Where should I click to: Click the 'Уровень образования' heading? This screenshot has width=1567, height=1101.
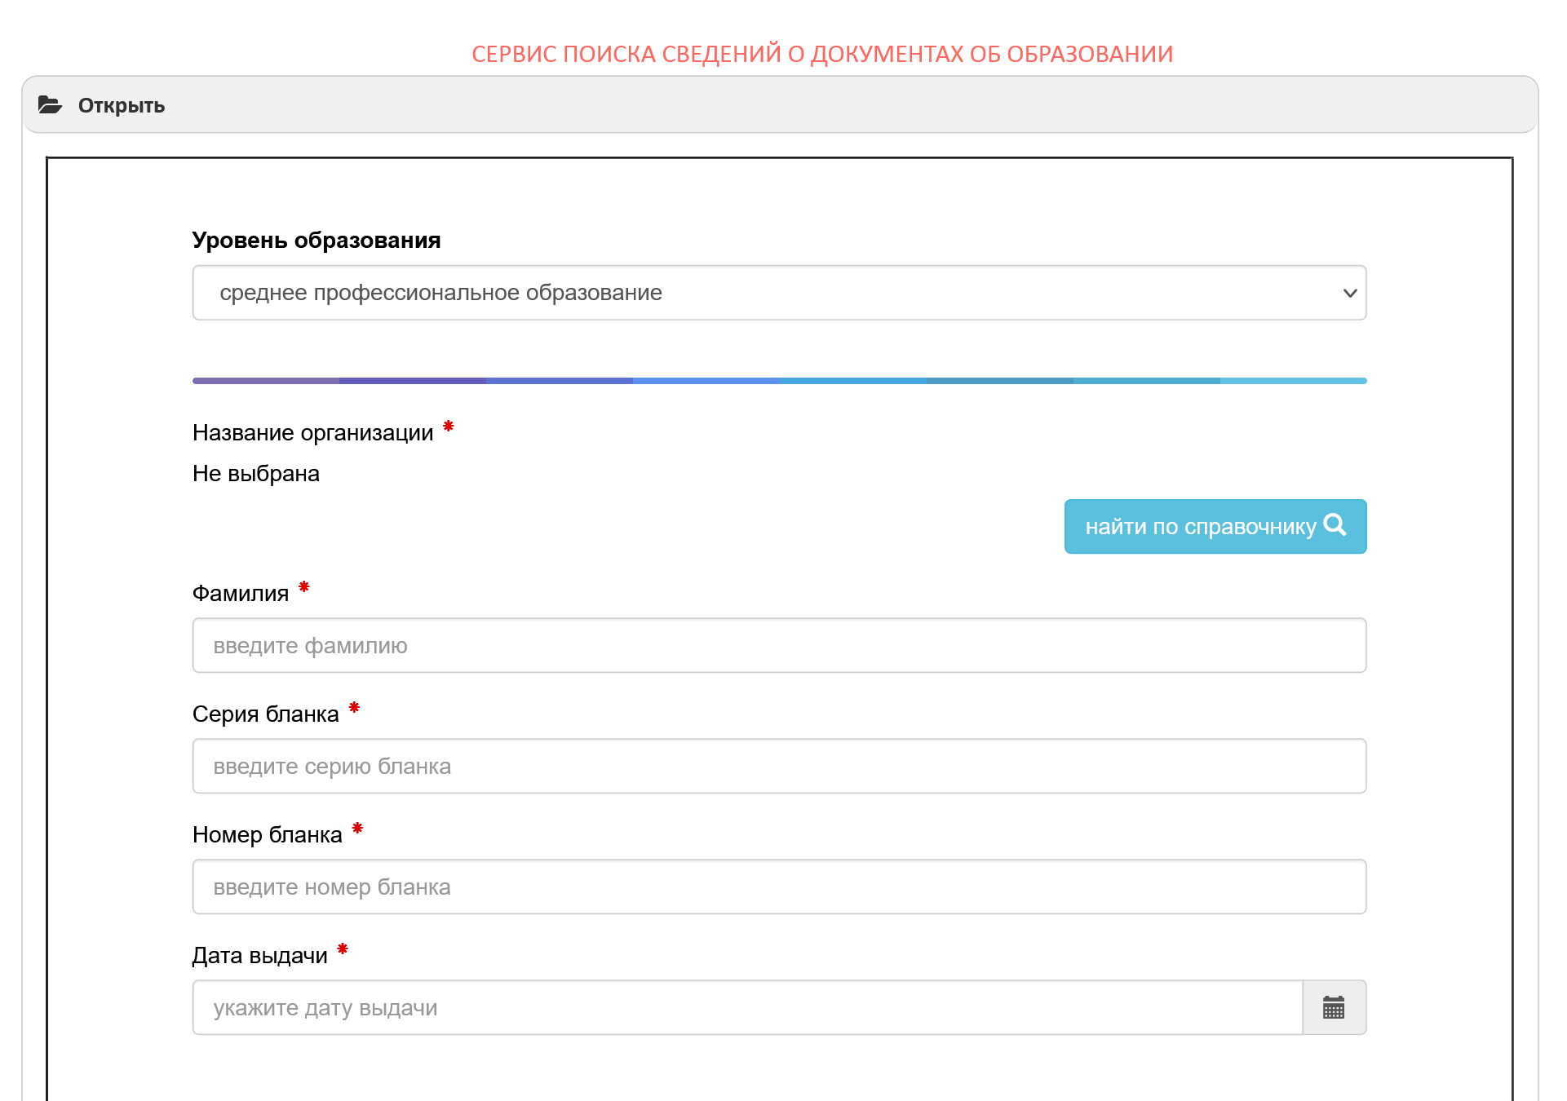[316, 241]
